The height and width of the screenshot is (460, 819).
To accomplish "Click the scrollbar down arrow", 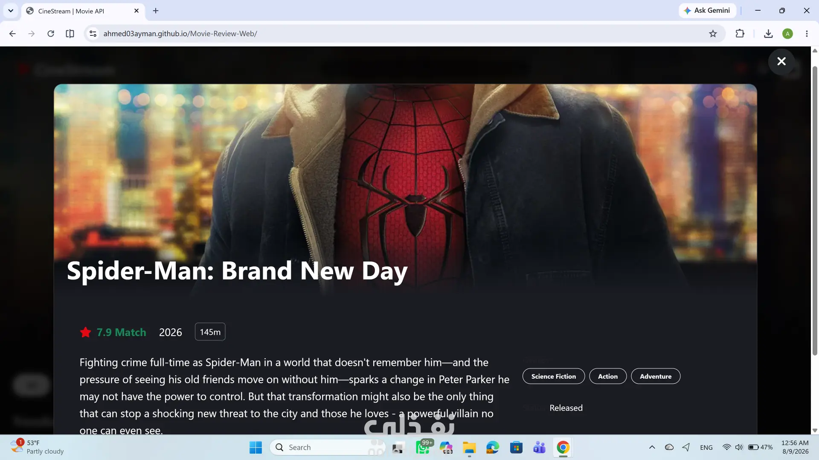I will [x=815, y=430].
